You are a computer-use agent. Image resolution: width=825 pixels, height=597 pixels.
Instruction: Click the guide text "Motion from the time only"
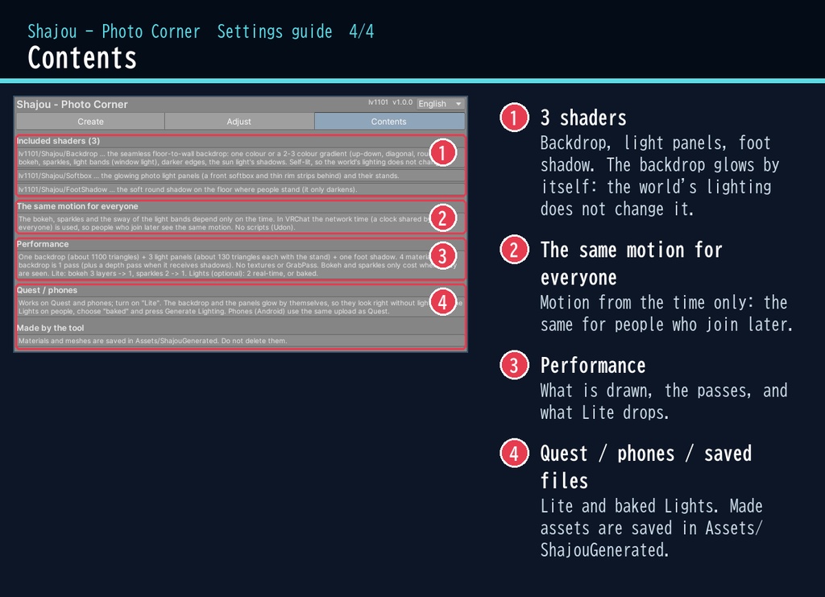point(666,313)
